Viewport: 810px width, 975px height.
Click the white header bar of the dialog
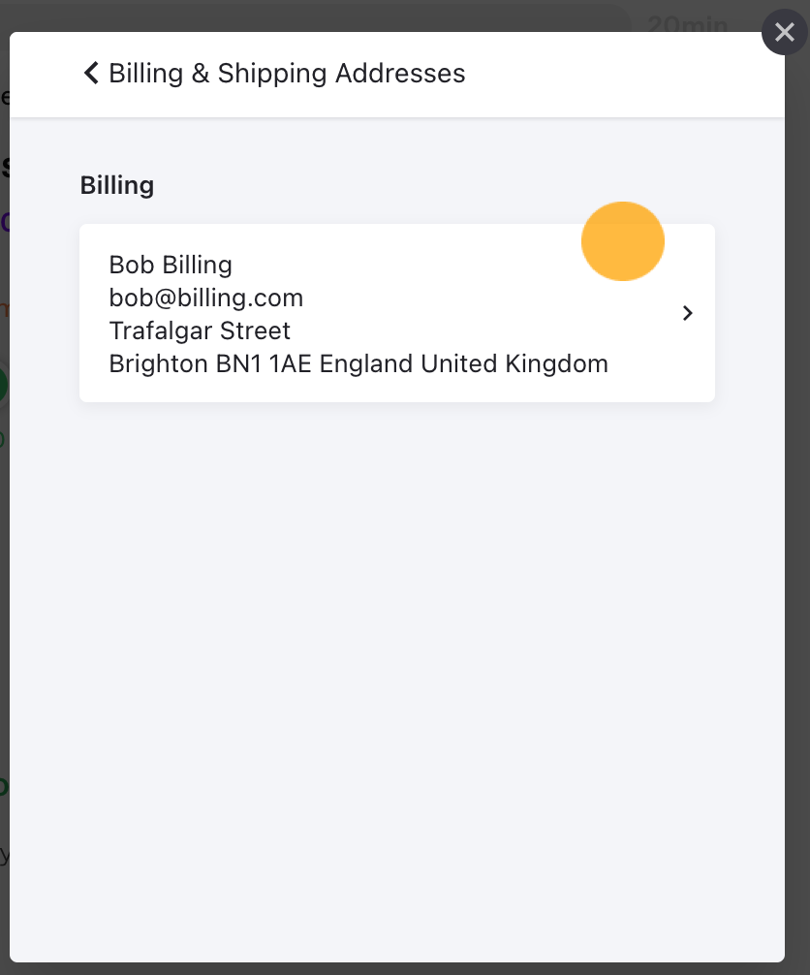tap(397, 75)
